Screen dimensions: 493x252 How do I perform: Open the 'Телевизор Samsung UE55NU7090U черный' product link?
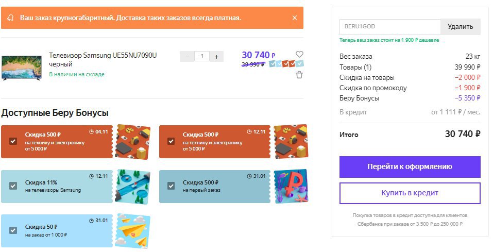103,59
